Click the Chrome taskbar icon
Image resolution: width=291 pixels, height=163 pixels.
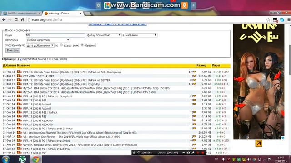tap(35, 159)
